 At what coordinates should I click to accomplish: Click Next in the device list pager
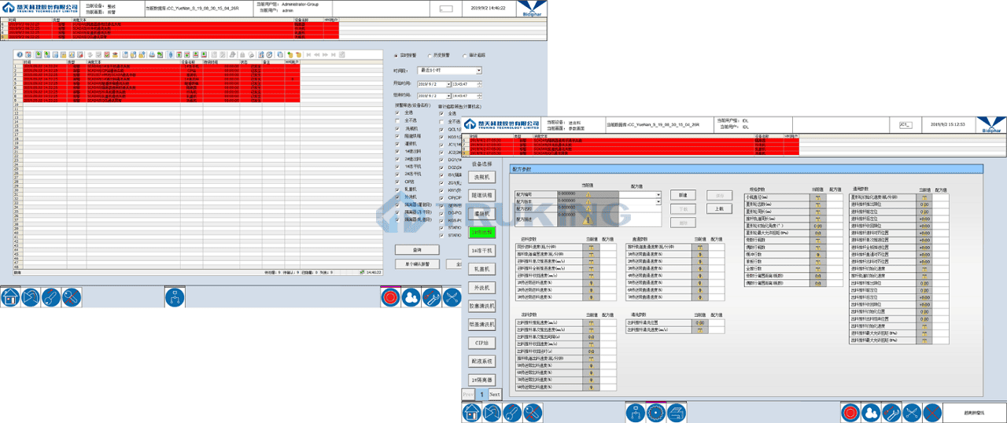point(494,394)
